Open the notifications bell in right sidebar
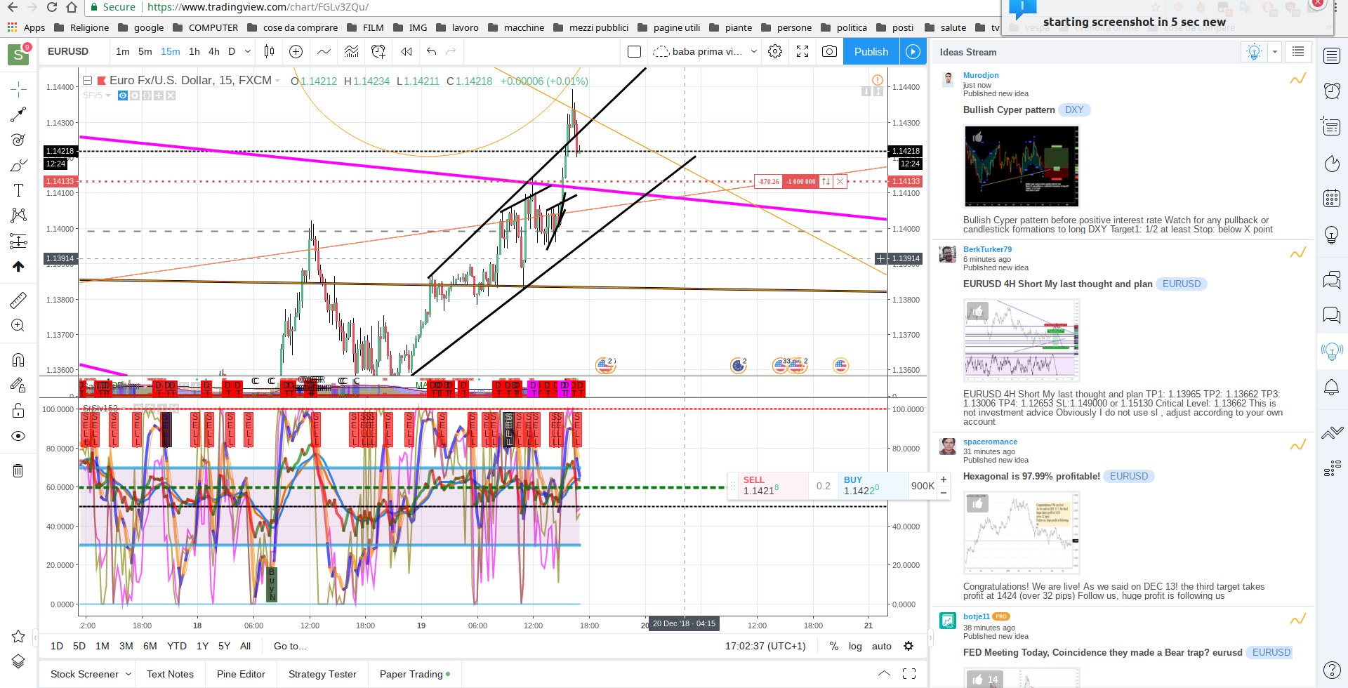 (x=1332, y=387)
